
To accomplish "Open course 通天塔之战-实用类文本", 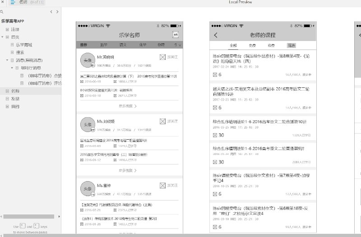I will (261, 91).
